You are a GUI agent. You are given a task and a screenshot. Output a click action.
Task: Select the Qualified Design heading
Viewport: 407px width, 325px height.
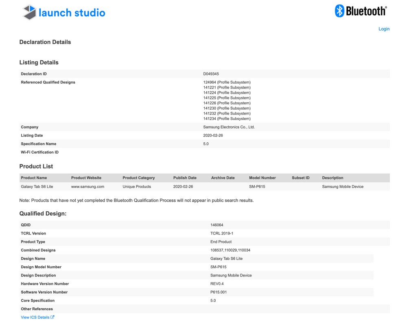pos(43,214)
